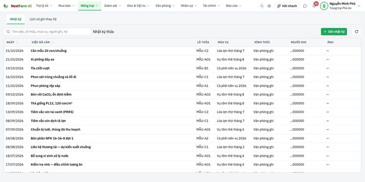Open entry Tỉa chồi vượt
The height and width of the screenshot is (182, 365).
40,68
